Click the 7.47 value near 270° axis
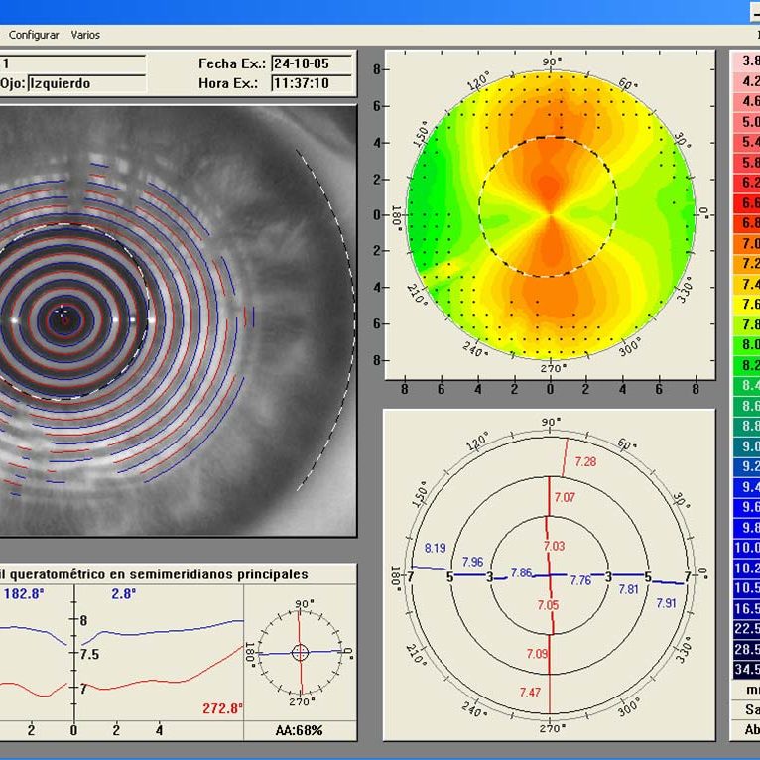The image size is (760, 760). point(530,692)
